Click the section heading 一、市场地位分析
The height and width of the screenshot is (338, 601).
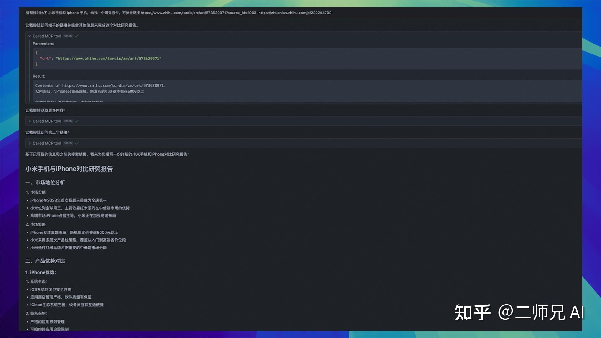pos(45,182)
